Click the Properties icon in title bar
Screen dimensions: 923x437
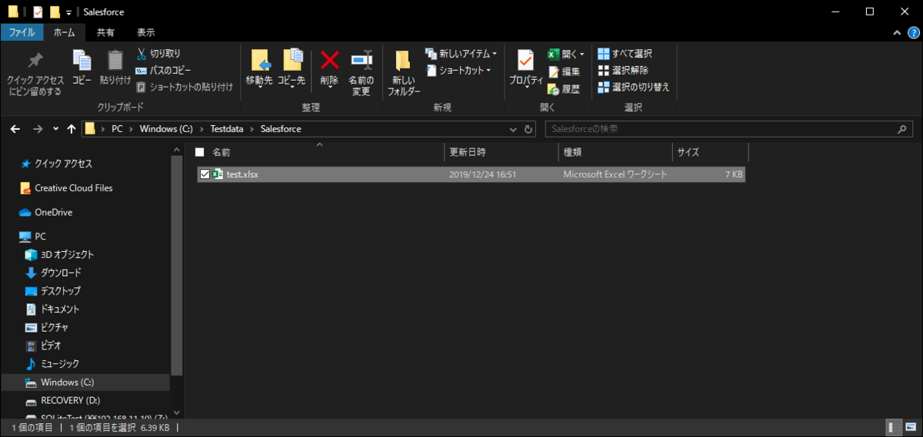pos(38,12)
